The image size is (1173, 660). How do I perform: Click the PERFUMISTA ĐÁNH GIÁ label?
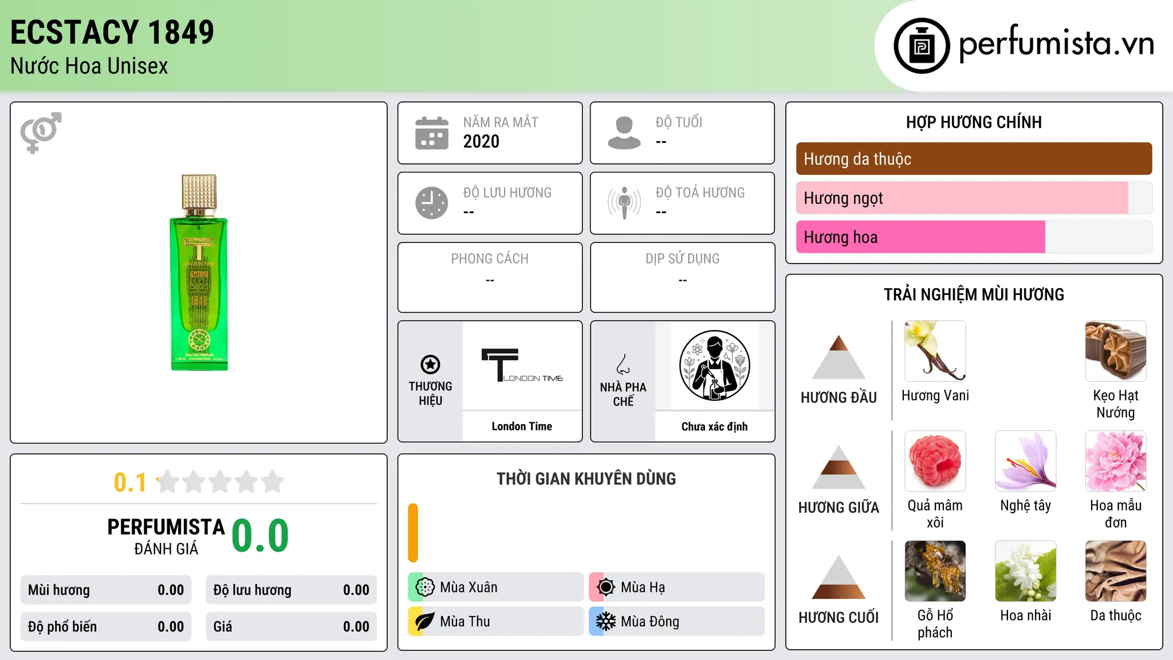pos(166,536)
